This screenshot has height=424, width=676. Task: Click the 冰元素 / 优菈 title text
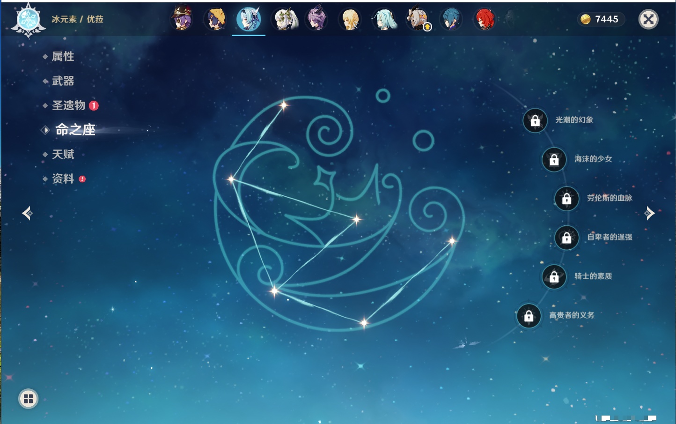click(x=77, y=19)
